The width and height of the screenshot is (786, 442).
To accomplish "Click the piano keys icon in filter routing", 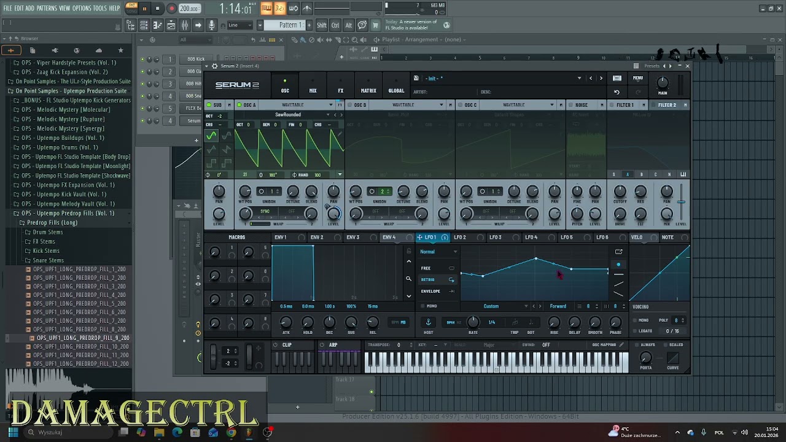I will [x=683, y=174].
